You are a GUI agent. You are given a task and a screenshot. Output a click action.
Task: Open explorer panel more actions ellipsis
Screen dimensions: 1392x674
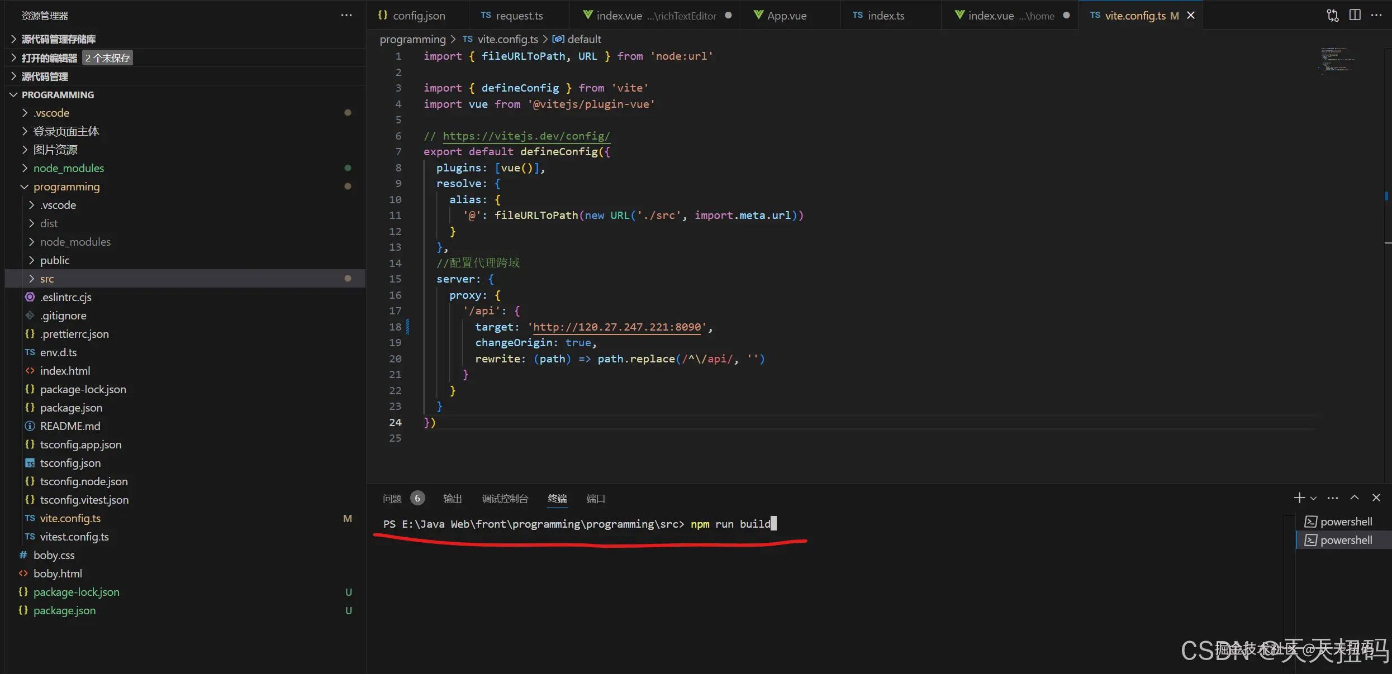pos(346,16)
